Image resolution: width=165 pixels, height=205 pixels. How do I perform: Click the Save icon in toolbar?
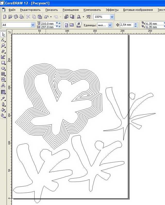click(x=16, y=17)
